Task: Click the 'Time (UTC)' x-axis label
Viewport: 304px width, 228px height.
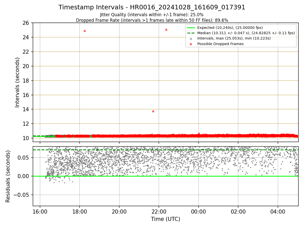Action: click(x=165, y=219)
